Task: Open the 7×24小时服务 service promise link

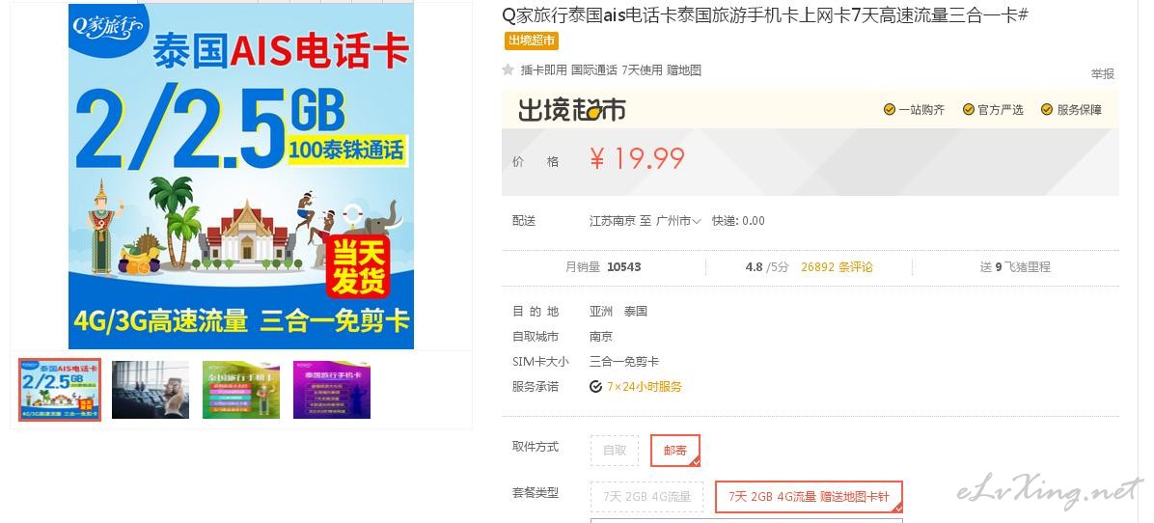Action: (644, 386)
